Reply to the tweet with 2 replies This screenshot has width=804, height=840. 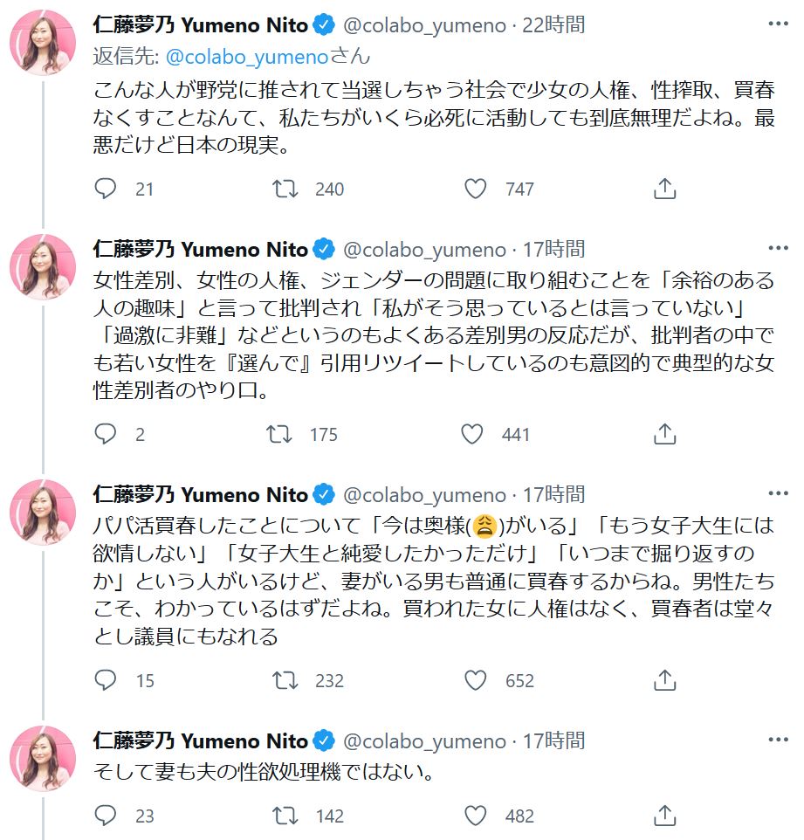[x=106, y=434]
